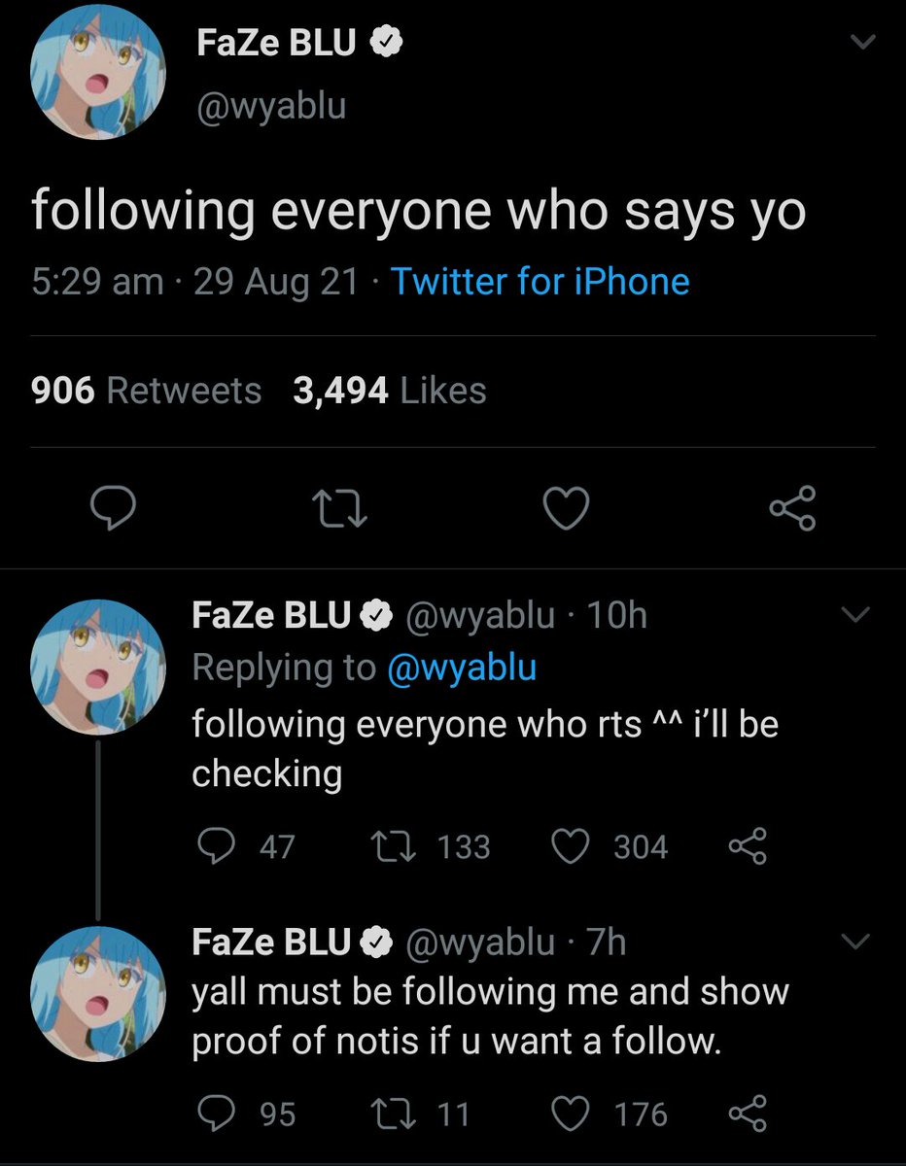Open the main tweet's options chevron
Viewport: 906px width, 1166px height.
[x=862, y=42]
